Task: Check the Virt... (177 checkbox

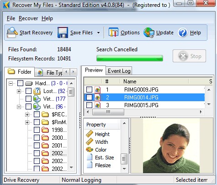Action: point(28,99)
